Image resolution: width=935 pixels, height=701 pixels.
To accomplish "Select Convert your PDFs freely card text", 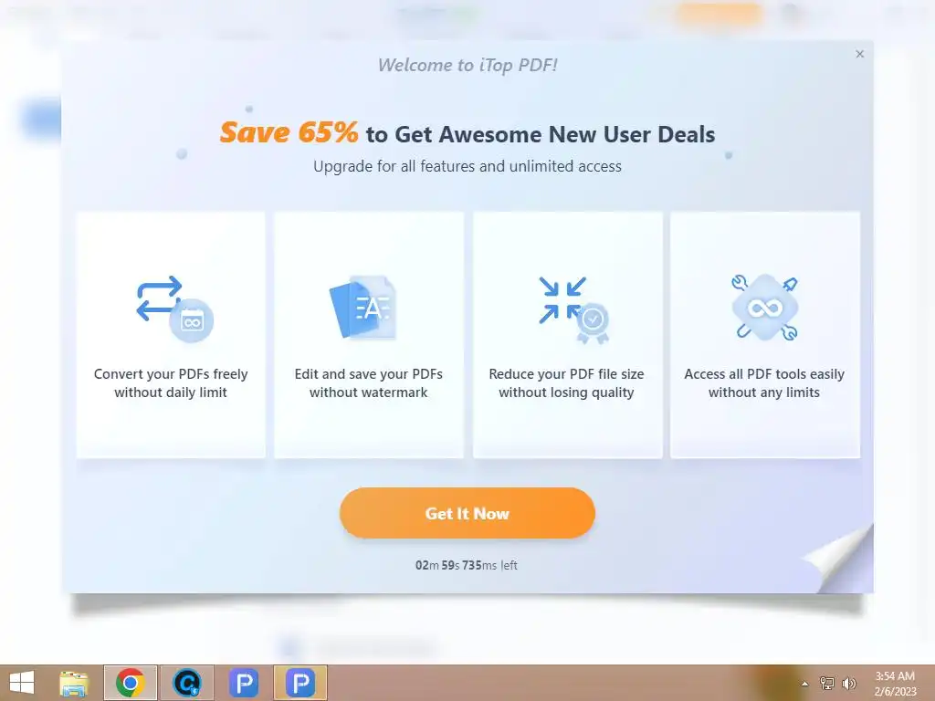I will (x=171, y=382).
